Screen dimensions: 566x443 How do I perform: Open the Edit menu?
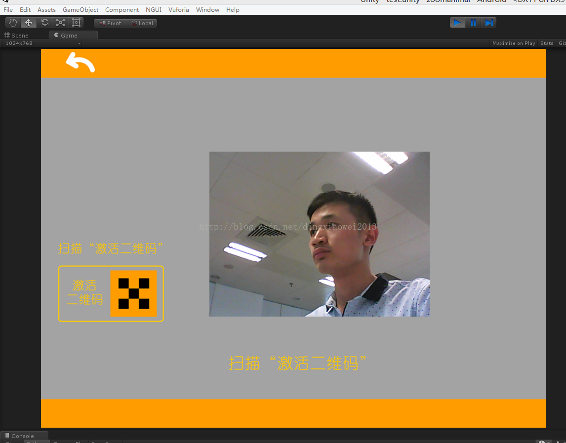pyautogui.click(x=25, y=10)
